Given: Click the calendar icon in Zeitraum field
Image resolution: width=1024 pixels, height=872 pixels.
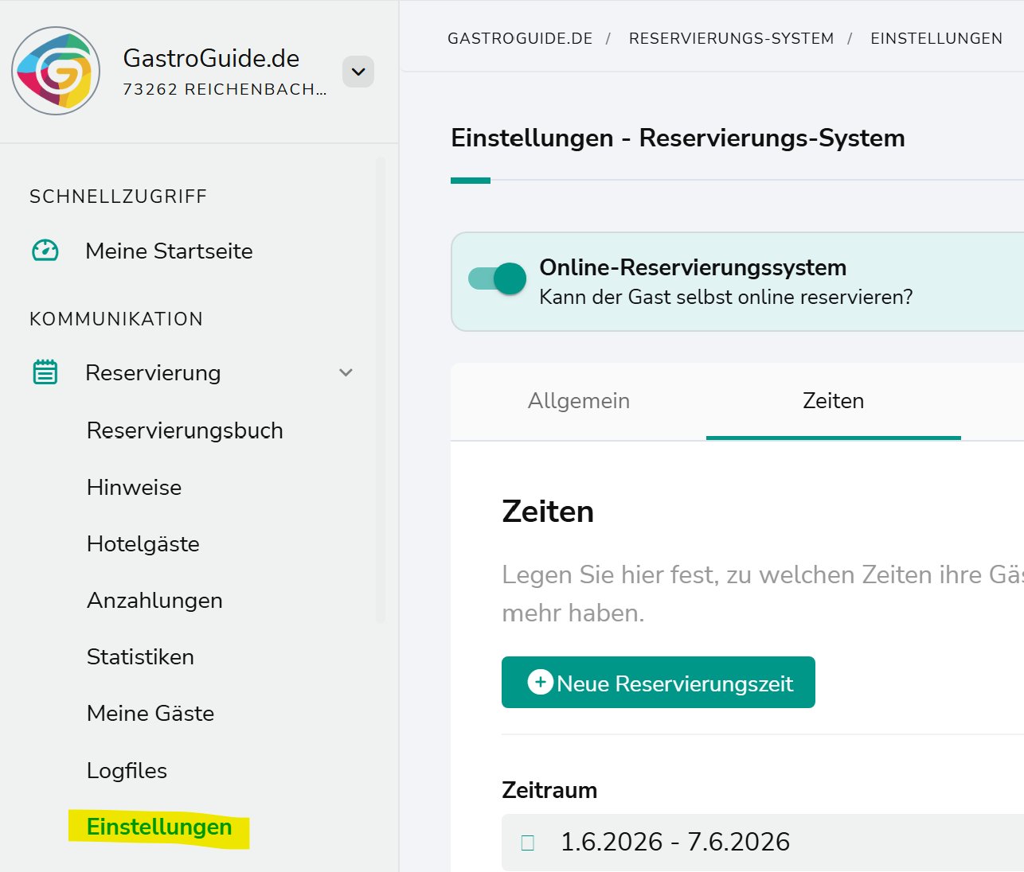Looking at the screenshot, I should pyautogui.click(x=527, y=843).
